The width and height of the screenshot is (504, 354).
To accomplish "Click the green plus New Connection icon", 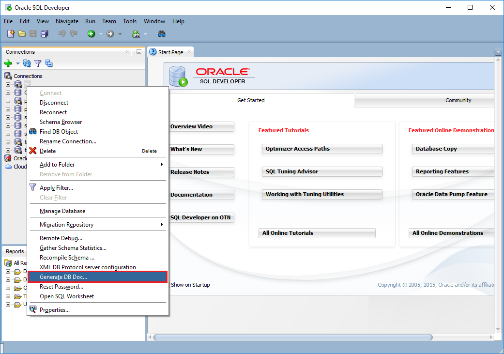I will click(8, 63).
